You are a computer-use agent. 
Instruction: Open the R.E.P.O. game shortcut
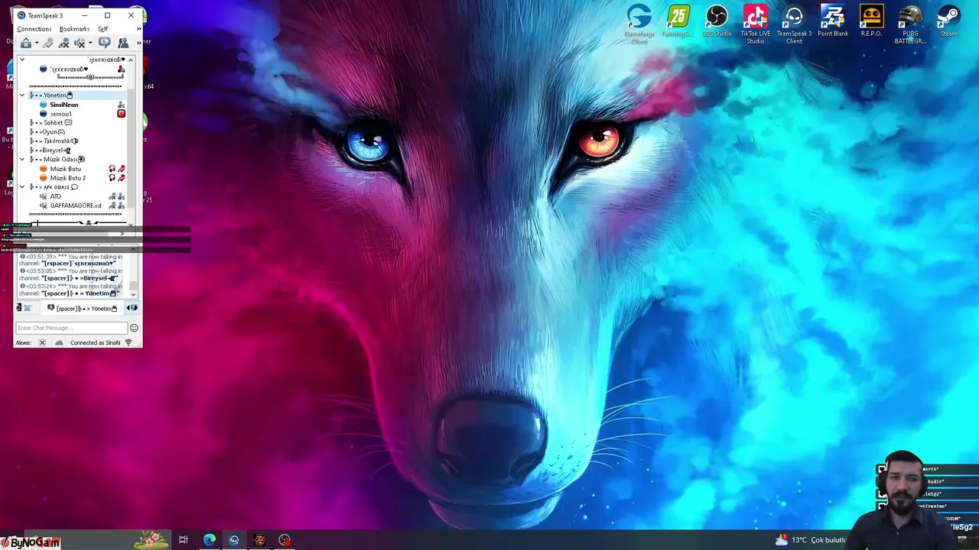pyautogui.click(x=871, y=21)
